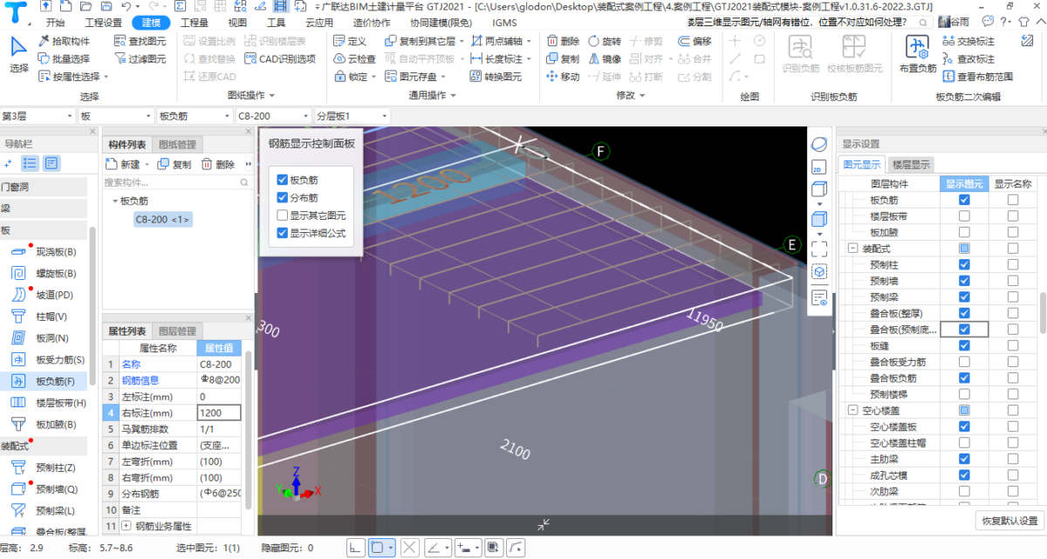Expand 钢筋业务属性 row in property list
This screenshot has width=1047, height=559.
click(x=127, y=526)
